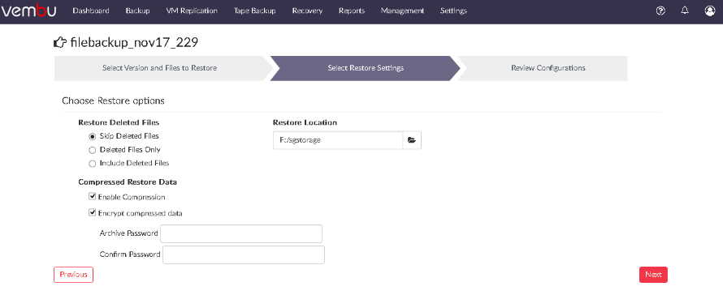This screenshot has height=295, width=723.
Task: Open the help question mark icon
Action: (660, 11)
